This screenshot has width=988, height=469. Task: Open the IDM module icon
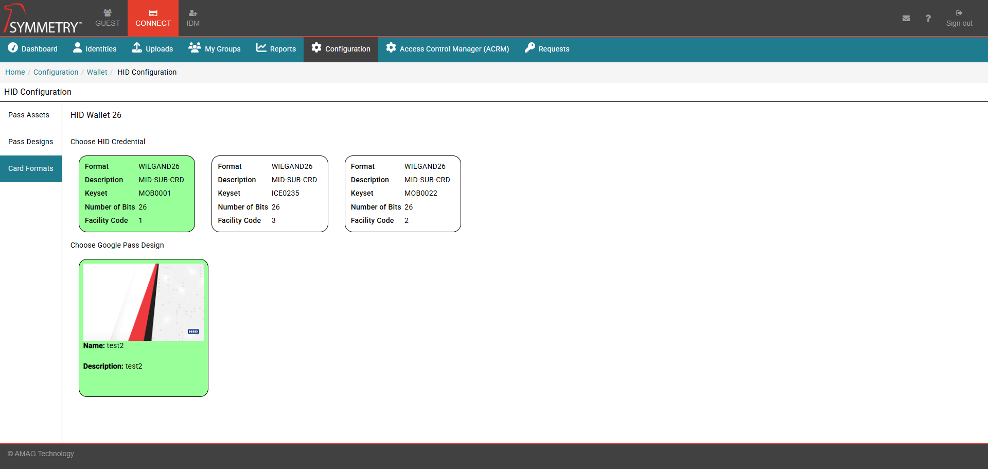[x=193, y=13]
